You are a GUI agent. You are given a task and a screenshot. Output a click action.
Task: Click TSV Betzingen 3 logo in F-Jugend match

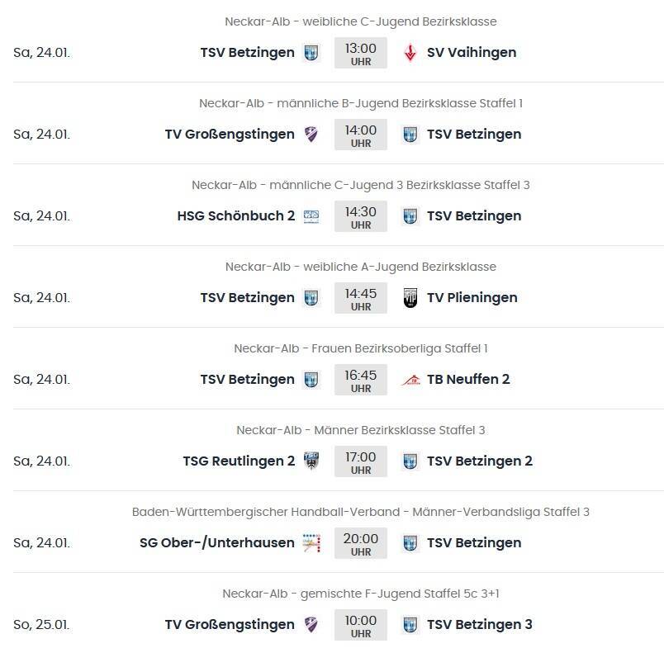point(410,625)
